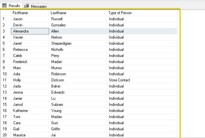Viewport: 205px width, 138px height.
Task: Click the Store Contact cell
Action: pyautogui.click(x=142, y=80)
